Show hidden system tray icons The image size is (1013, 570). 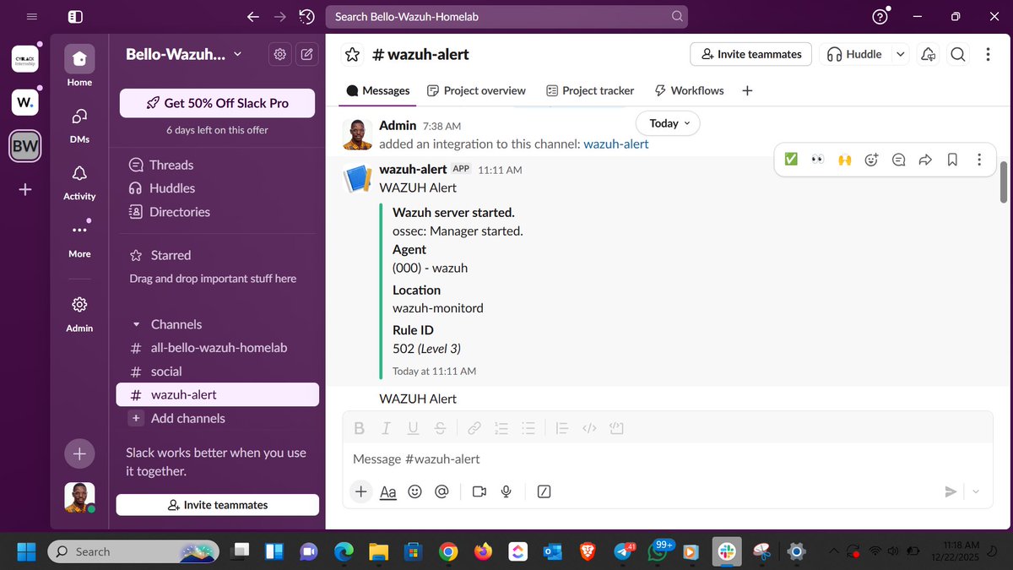click(835, 551)
